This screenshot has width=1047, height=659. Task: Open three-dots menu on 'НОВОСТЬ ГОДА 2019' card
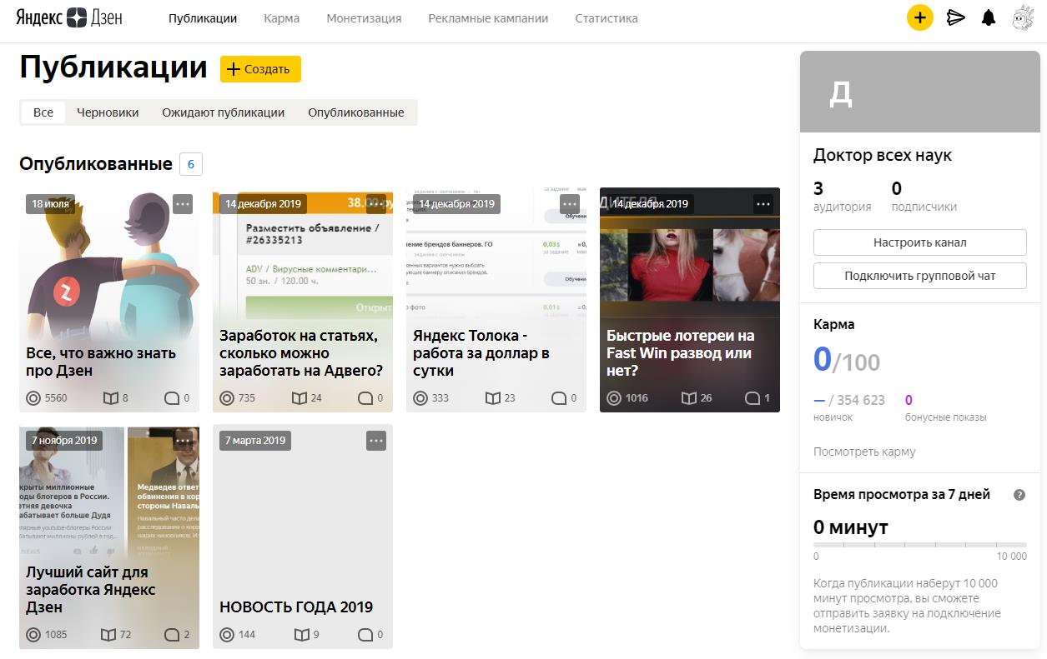point(376,441)
